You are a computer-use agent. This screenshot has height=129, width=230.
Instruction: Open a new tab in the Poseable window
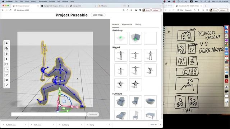(x=129, y=6)
